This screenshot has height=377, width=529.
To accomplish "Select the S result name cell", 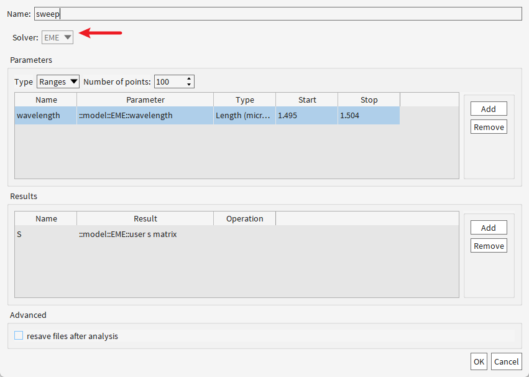I will [x=46, y=235].
